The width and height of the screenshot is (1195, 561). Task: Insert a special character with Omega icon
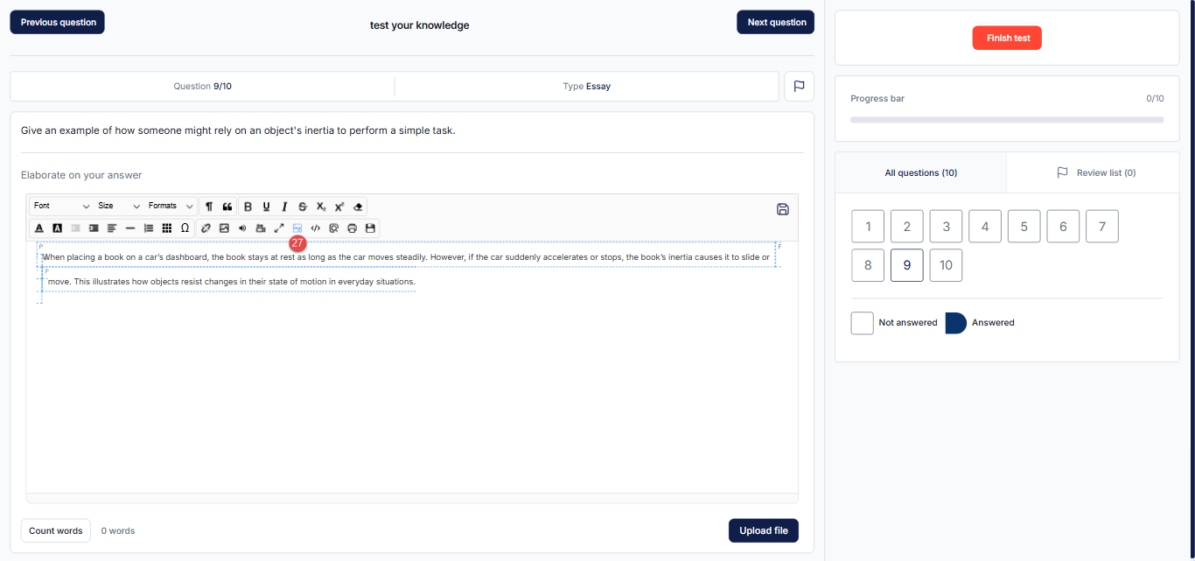[x=185, y=228]
